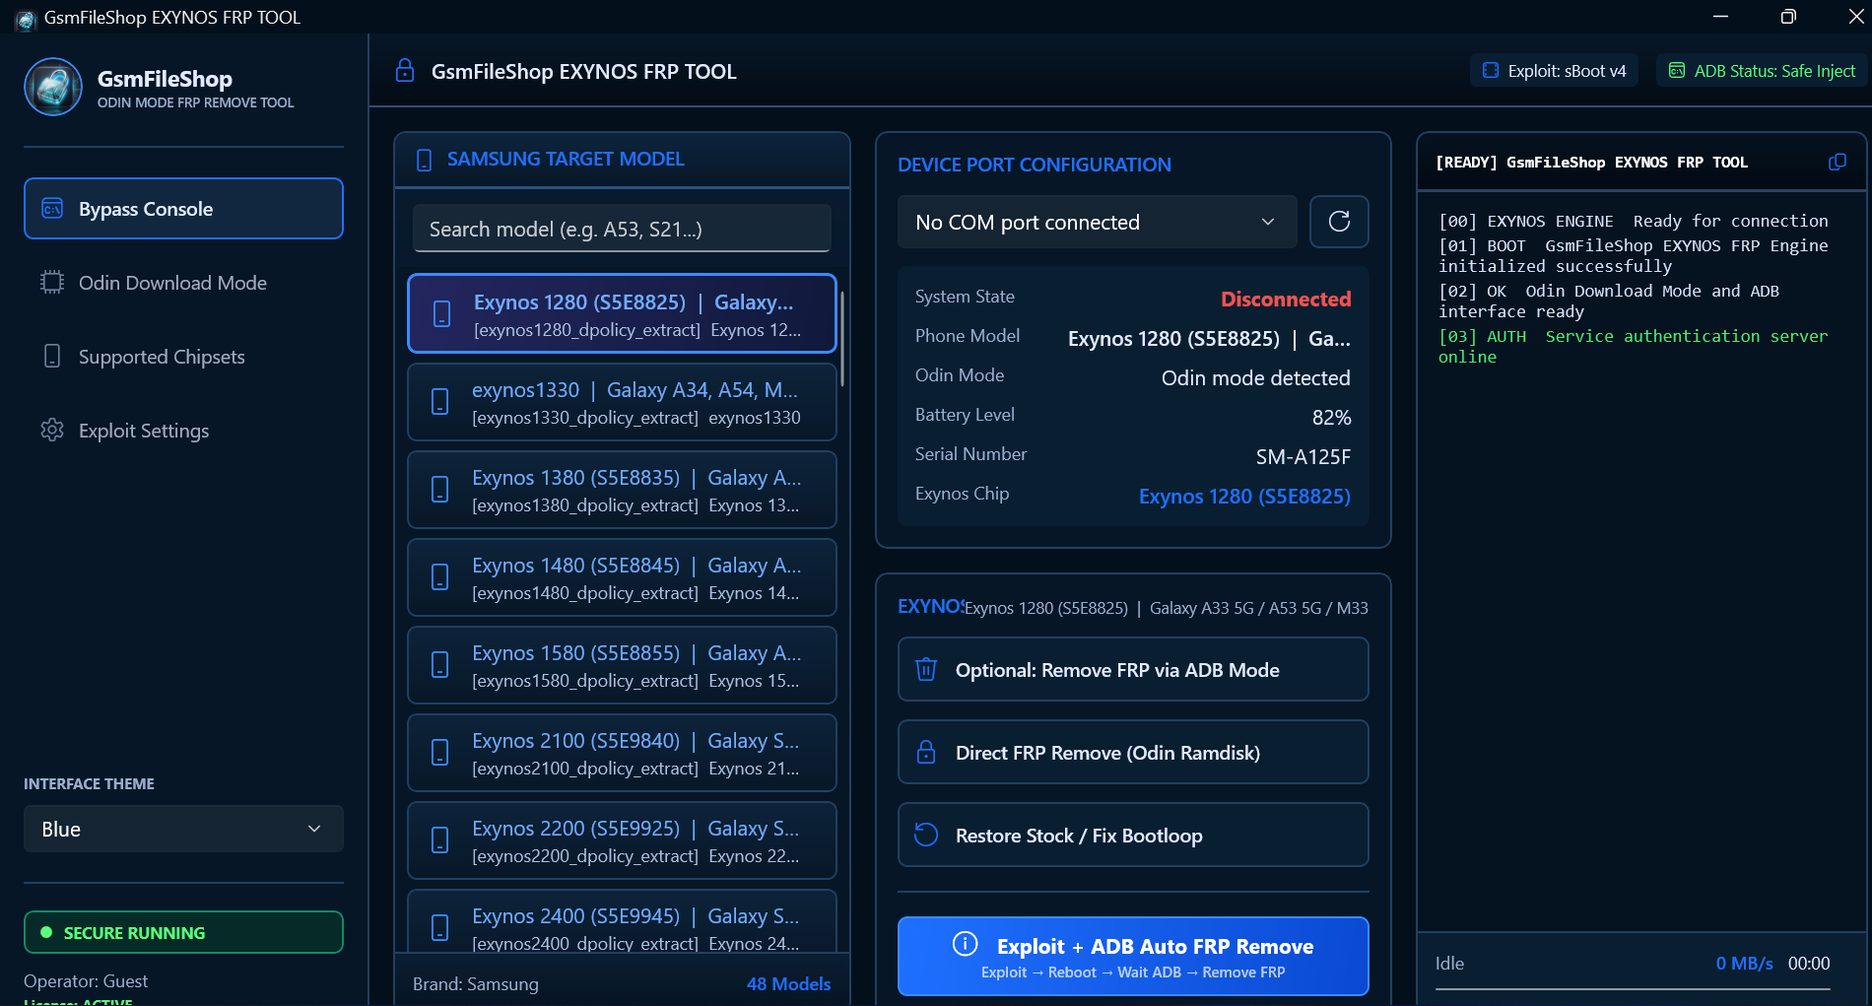Click log line [00] EXYNOS ENGINE
This screenshot has height=1006, width=1872.
(1633, 221)
